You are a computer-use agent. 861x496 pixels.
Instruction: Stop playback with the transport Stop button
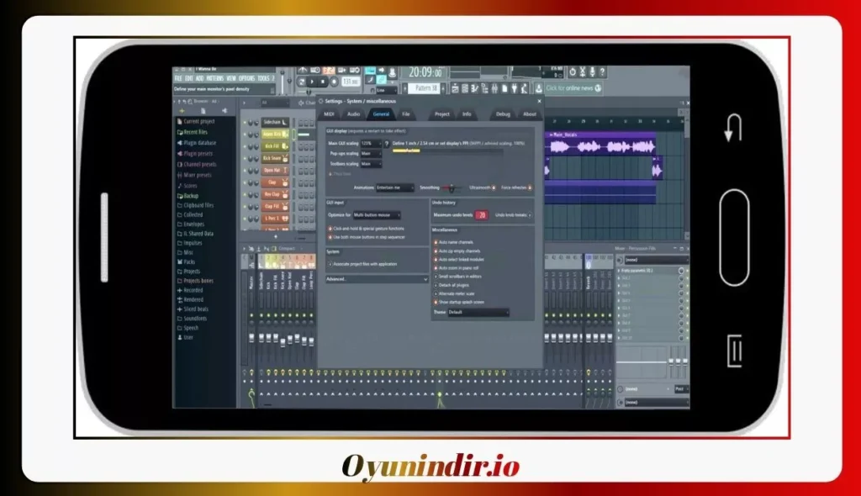click(323, 82)
